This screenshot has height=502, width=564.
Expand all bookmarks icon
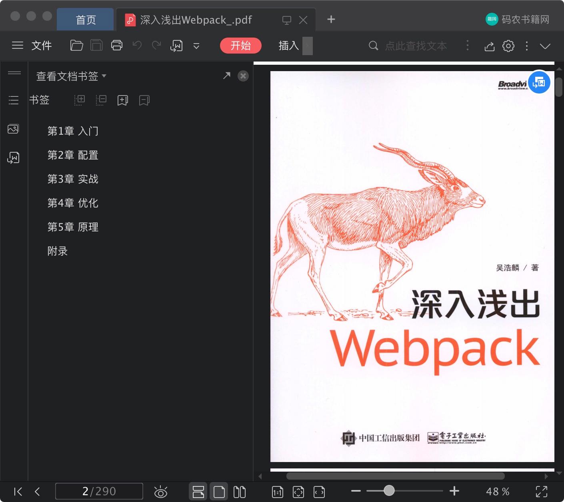pyautogui.click(x=80, y=100)
